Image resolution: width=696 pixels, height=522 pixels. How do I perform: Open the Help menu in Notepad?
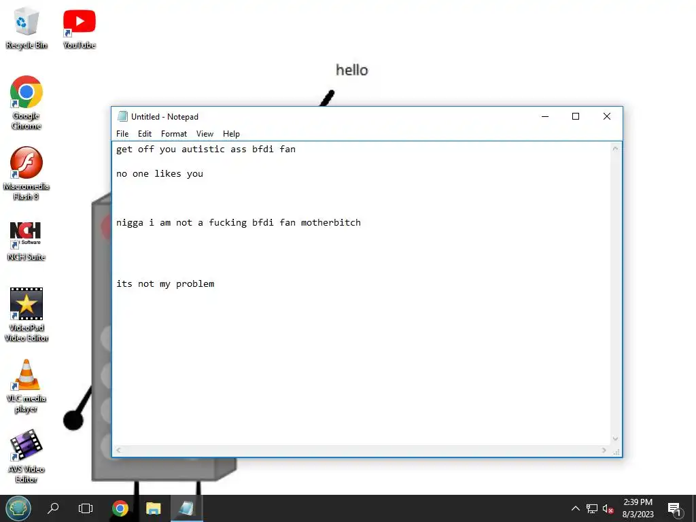pyautogui.click(x=231, y=134)
